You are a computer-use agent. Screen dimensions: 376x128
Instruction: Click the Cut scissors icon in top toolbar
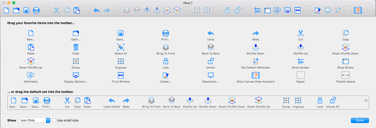tap(57, 10)
